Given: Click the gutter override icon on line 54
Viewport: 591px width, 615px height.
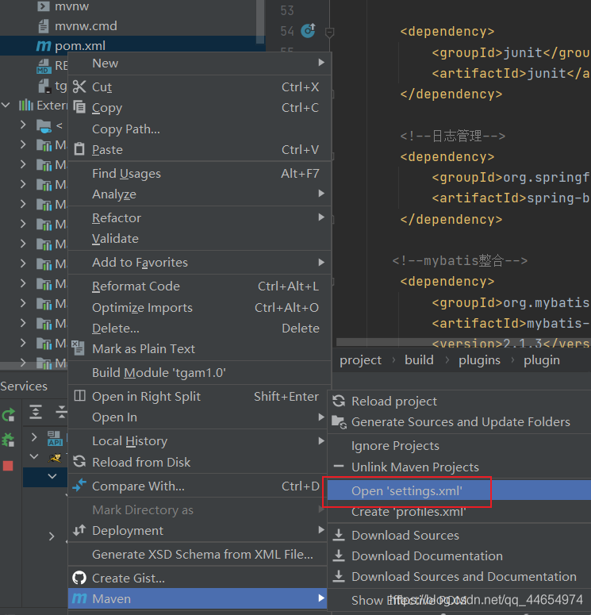Looking at the screenshot, I should pyautogui.click(x=308, y=32).
